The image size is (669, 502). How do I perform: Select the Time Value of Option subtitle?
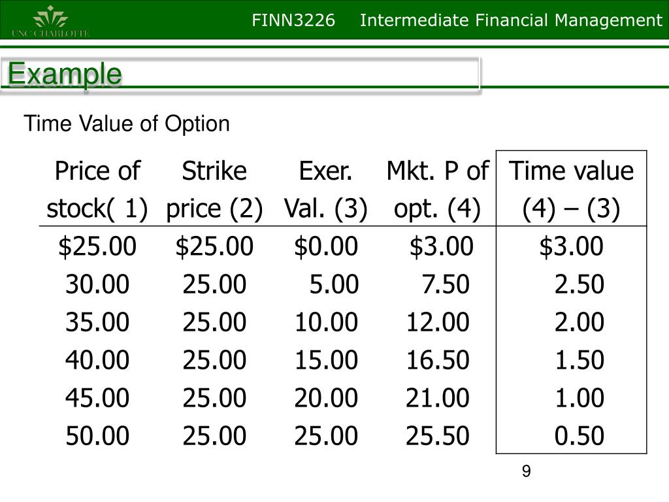click(127, 124)
